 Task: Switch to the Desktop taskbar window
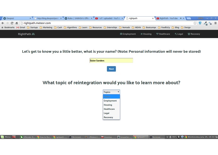point(108,137)
